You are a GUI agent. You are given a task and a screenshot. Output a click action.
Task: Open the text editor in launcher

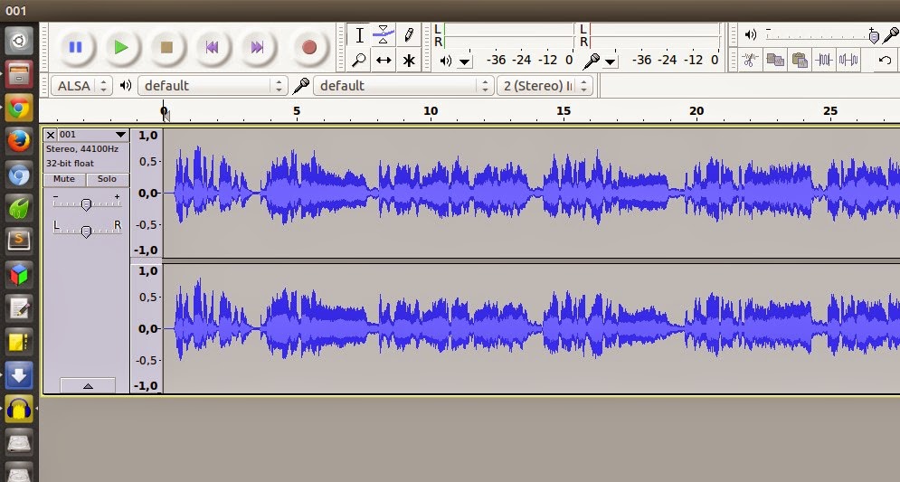[19, 308]
